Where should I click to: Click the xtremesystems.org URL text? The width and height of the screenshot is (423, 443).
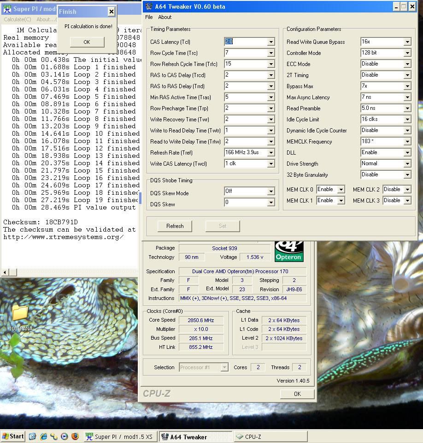64,237
